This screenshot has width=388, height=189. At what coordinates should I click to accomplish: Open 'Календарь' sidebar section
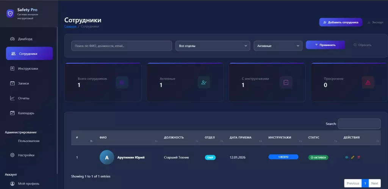click(26, 113)
